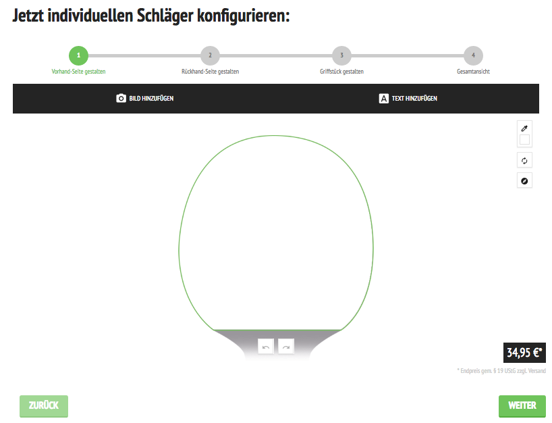Click the camera icon for adding an image
This screenshot has height=423, width=552.
click(x=121, y=99)
